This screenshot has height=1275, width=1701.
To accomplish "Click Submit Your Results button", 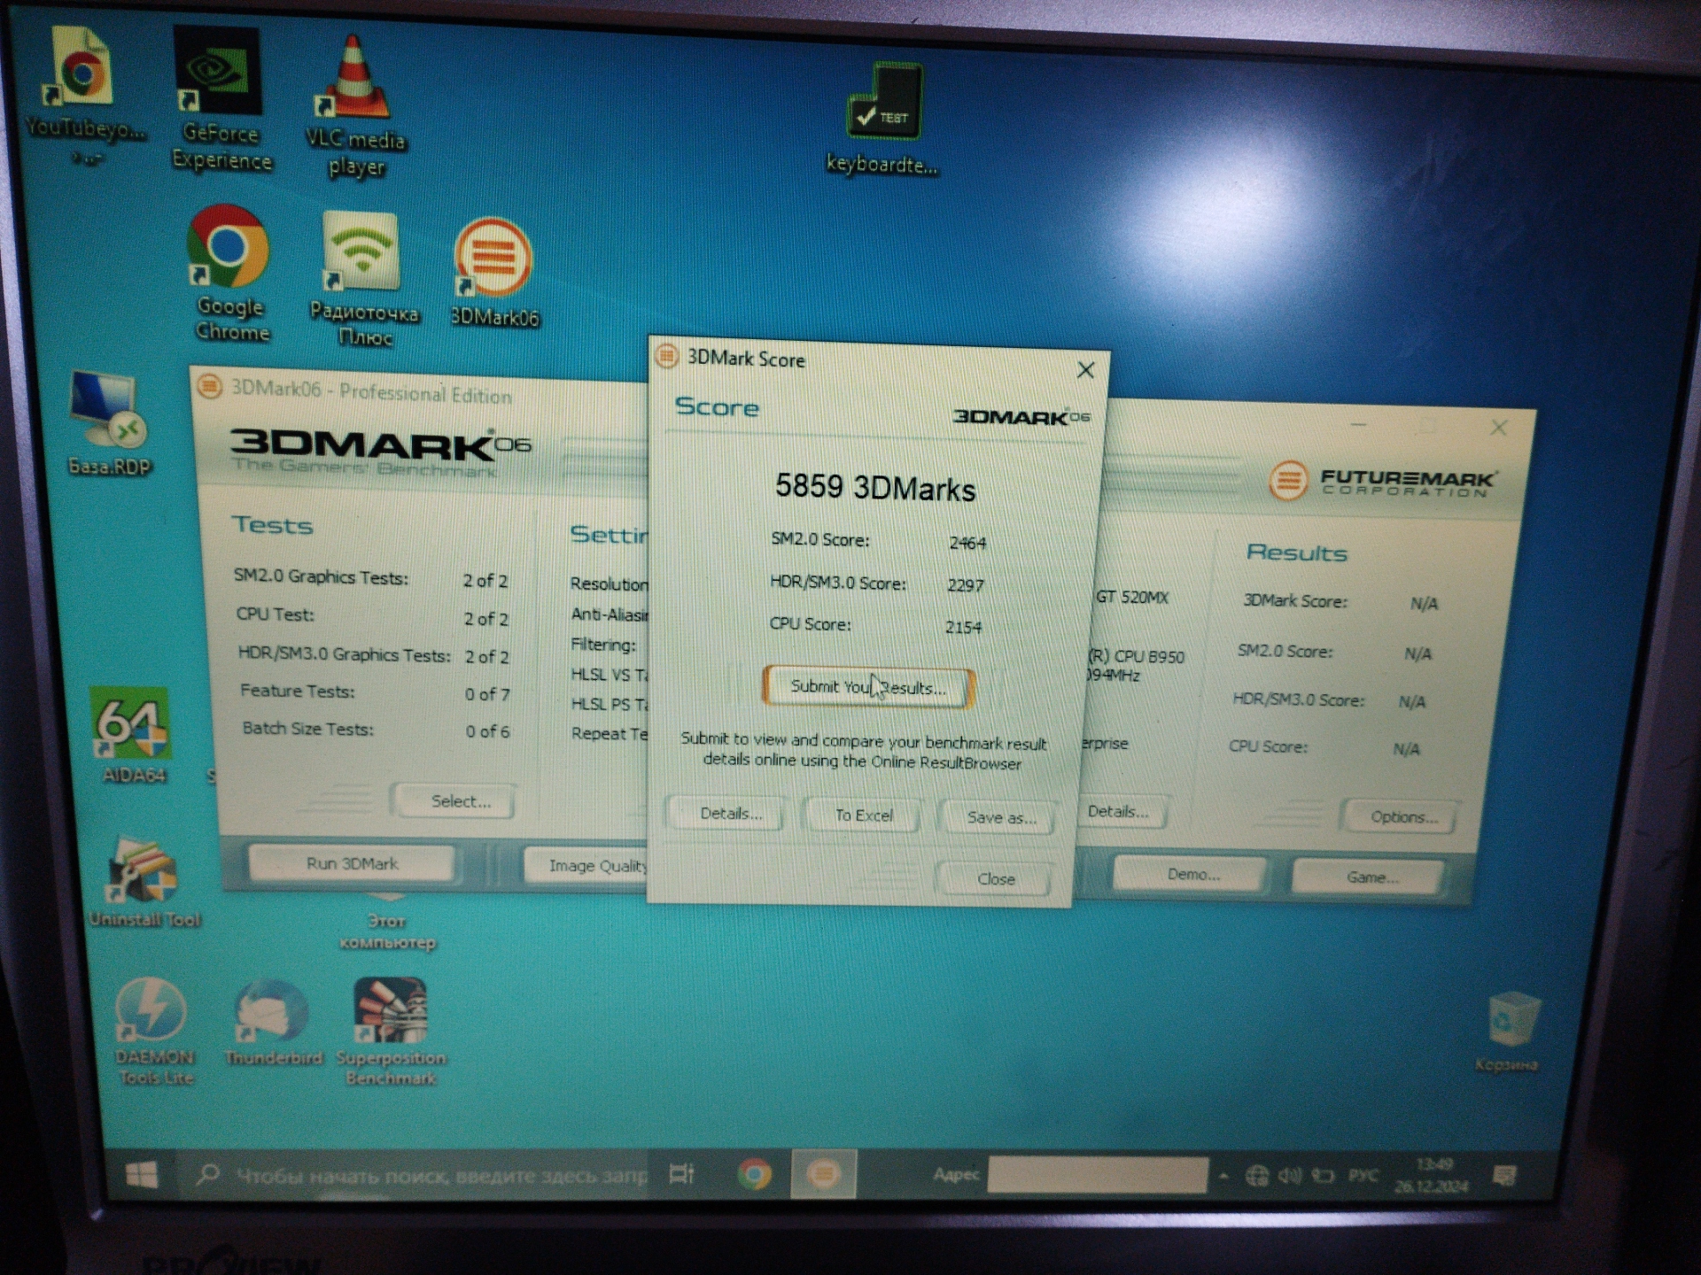I will pos(868,687).
